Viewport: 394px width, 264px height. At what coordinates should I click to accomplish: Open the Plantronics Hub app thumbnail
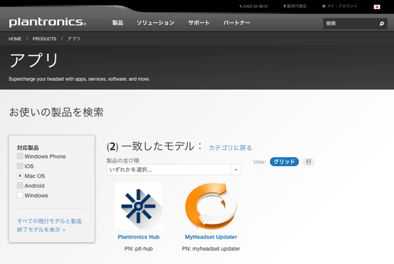(x=139, y=206)
